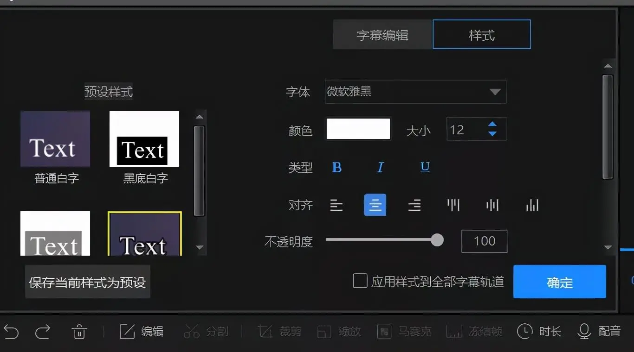The height and width of the screenshot is (352, 634).
Task: Toggle bold text formatting
Action: (x=337, y=168)
